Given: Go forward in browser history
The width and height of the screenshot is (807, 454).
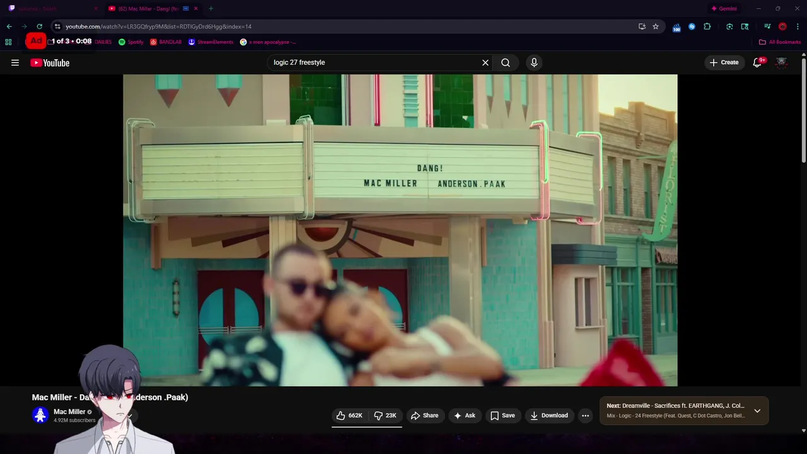Looking at the screenshot, I should pos(24,26).
